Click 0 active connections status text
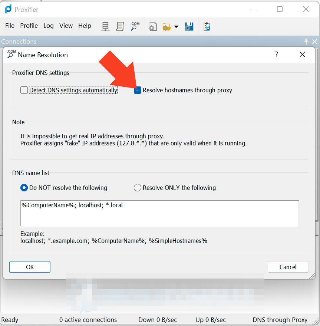Screen dimensions: 320x326 [x=88, y=320]
